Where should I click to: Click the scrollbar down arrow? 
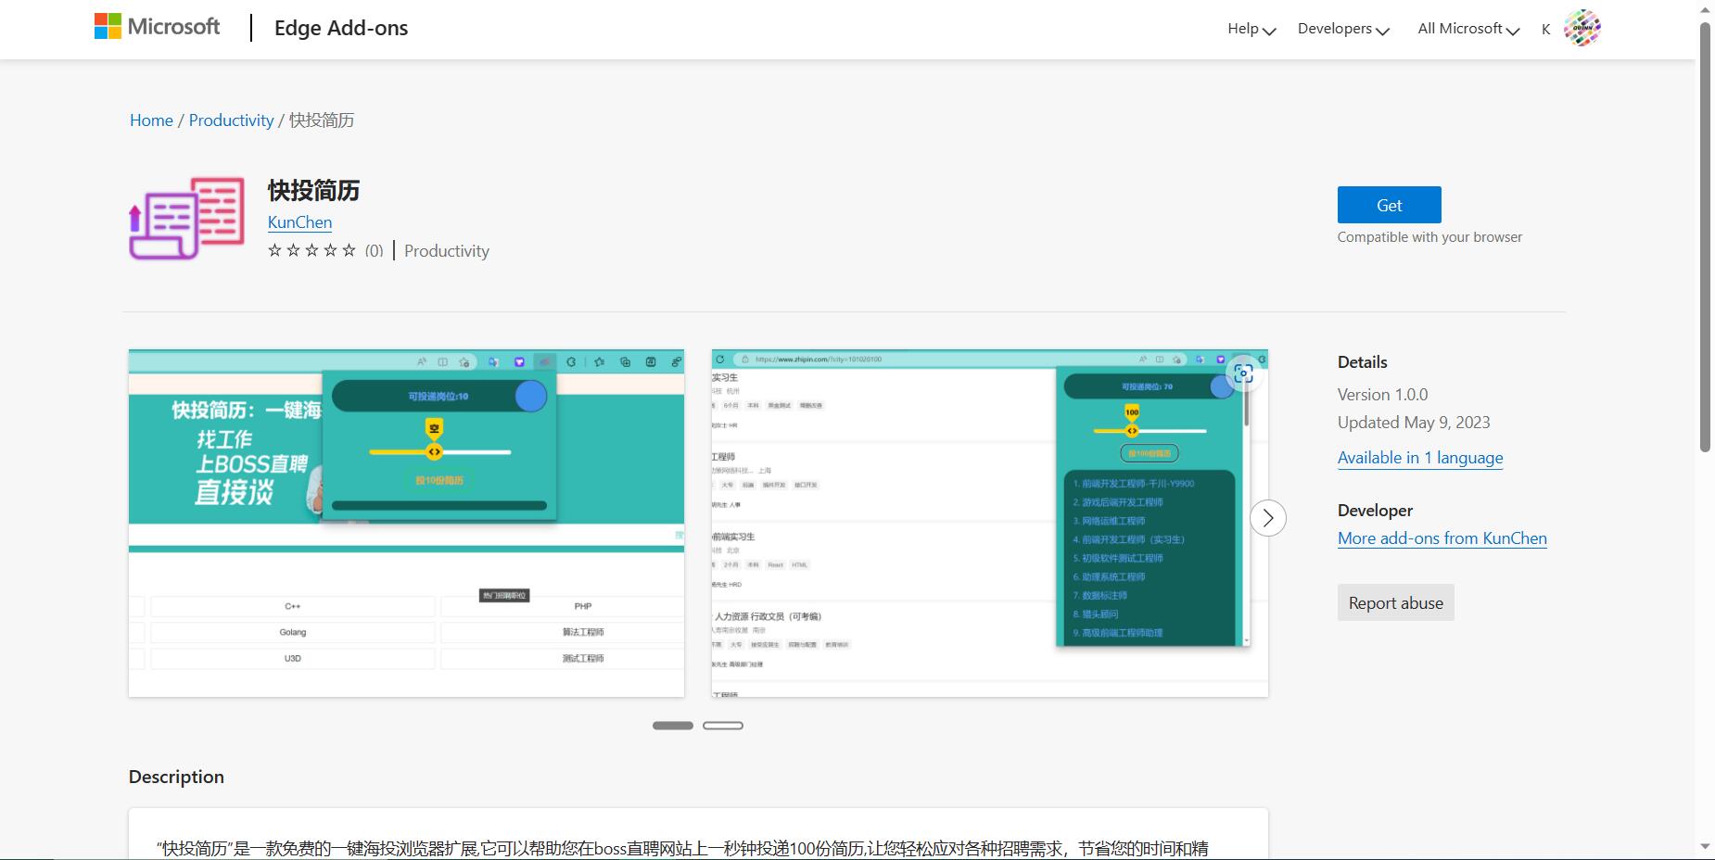1705,846
